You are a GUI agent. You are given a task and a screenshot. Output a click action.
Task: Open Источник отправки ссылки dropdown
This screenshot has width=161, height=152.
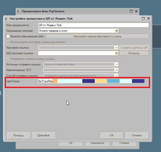[116, 64]
